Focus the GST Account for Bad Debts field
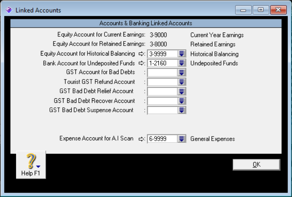Viewport: 292px width, 197px height. coord(162,73)
